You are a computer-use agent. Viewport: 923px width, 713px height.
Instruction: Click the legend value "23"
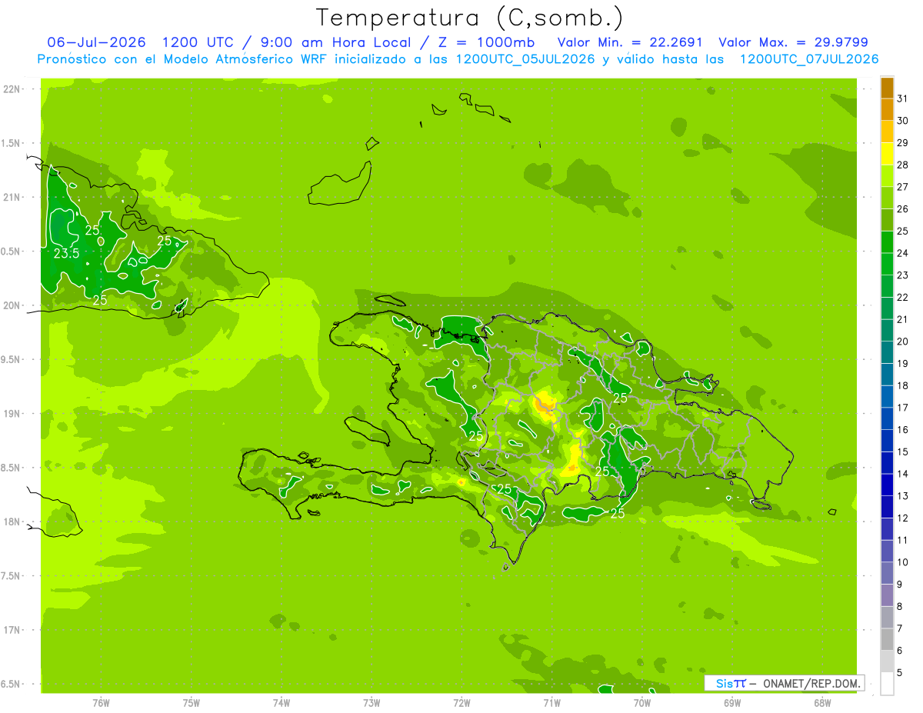point(902,275)
